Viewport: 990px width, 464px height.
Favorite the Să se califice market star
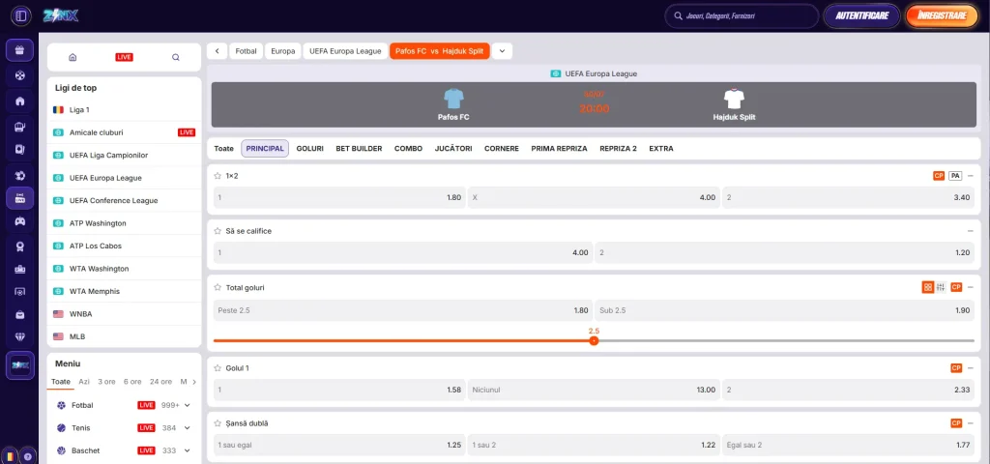pyautogui.click(x=218, y=231)
